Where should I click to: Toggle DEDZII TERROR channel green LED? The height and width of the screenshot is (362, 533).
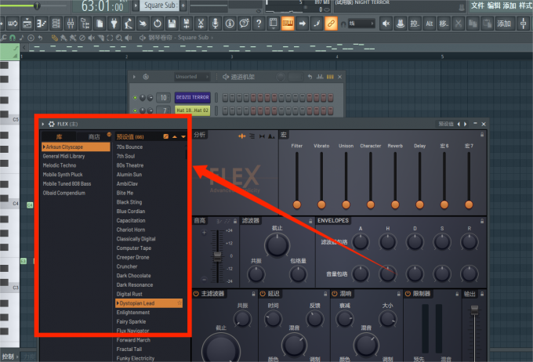135,98
